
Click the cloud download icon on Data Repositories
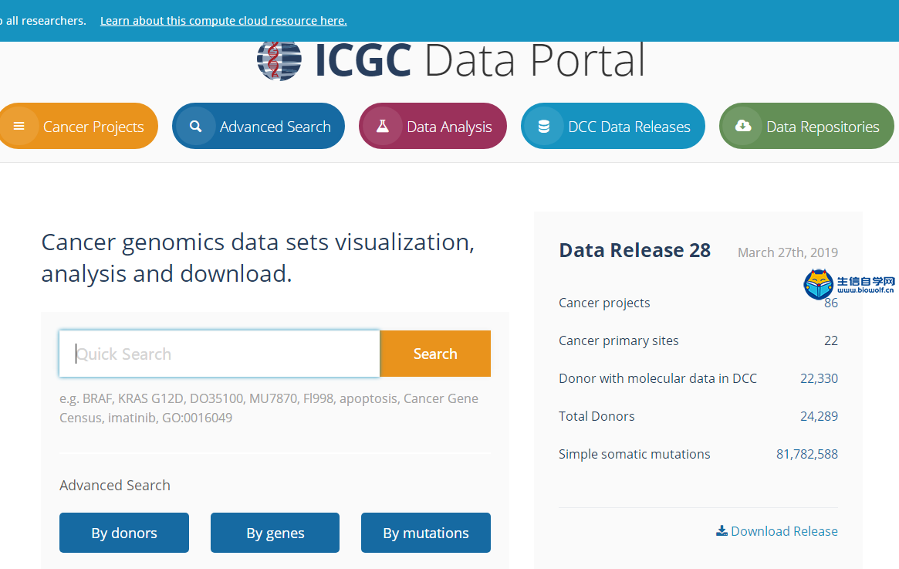743,126
